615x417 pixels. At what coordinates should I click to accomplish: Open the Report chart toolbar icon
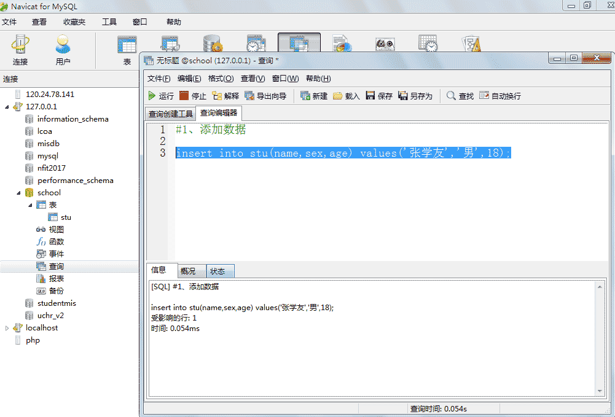(342, 44)
